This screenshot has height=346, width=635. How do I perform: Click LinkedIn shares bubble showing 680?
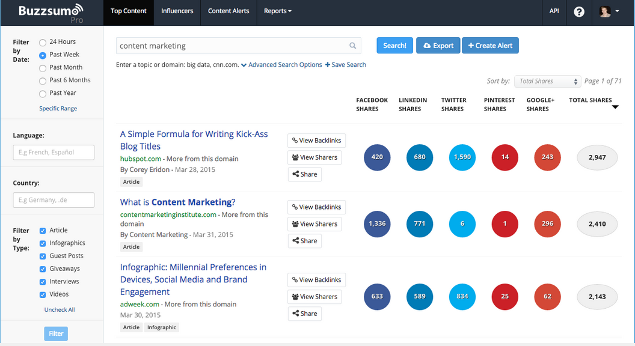(x=420, y=157)
